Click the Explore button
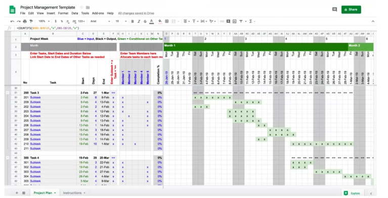The image size is (388, 198). 353,193
